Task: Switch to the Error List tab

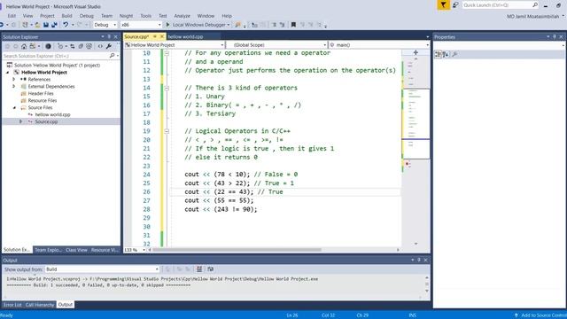Action: [x=12, y=305]
